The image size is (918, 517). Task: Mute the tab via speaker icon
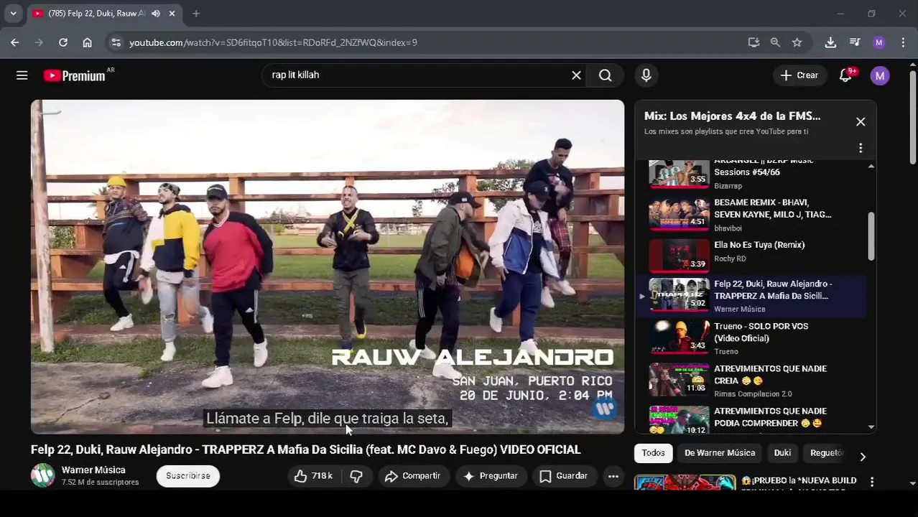(x=156, y=13)
